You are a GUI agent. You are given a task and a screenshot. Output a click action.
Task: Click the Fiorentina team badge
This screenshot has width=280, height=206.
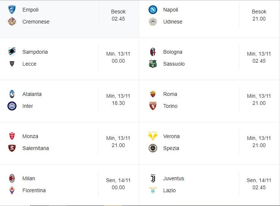point(12,190)
